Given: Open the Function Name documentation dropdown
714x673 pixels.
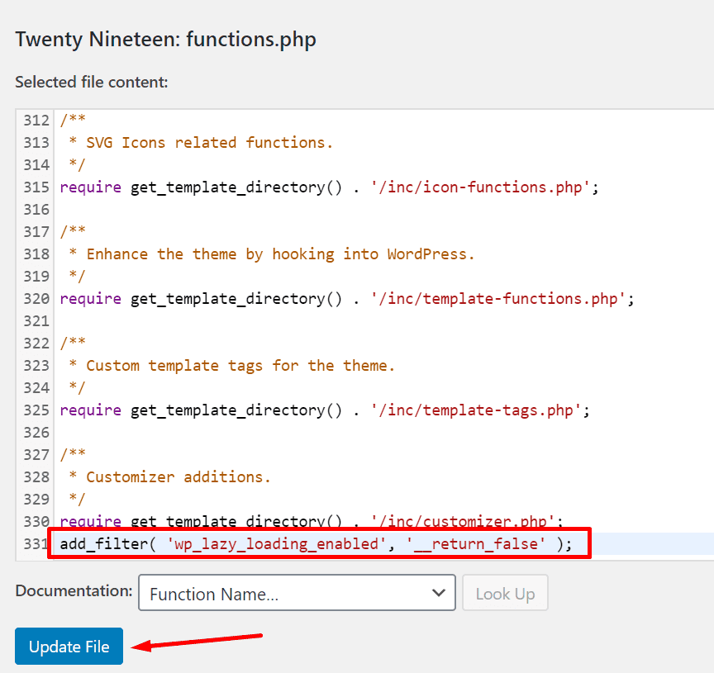Looking at the screenshot, I should pos(297,593).
